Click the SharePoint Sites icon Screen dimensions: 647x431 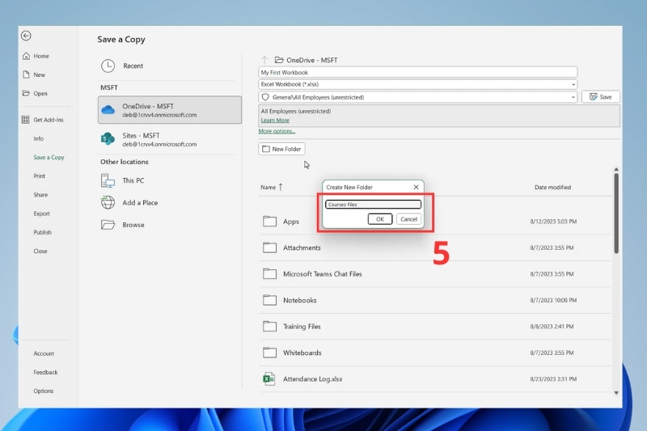(x=108, y=139)
